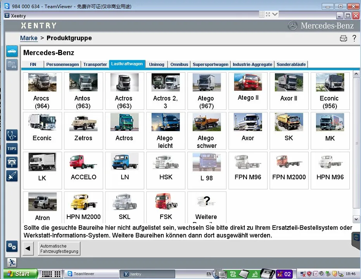
Task: Switch to the Transporter tab
Action: coord(95,64)
